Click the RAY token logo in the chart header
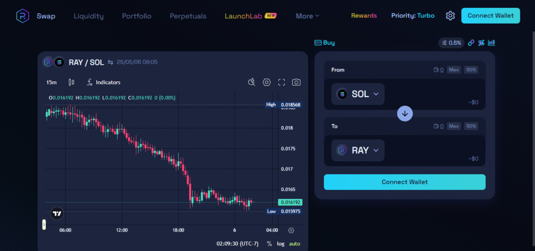Image resolution: width=535 pixels, height=251 pixels. (48, 62)
